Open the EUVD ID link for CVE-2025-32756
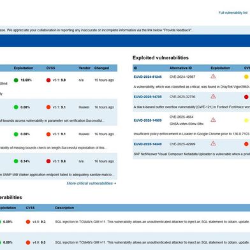This screenshot has height=250, width=250. [147, 97]
